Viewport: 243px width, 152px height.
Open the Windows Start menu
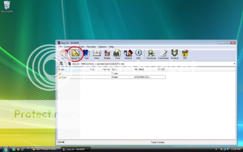(5, 149)
